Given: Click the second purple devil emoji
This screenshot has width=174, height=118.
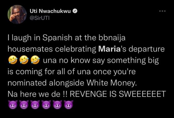Looking at the screenshot, I should pos(24,105).
